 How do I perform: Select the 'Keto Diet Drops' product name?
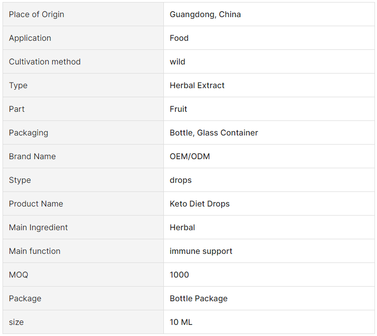click(200, 204)
